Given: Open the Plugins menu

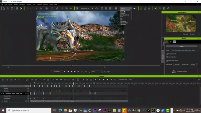Looking at the screenshot, I should (45, 4).
